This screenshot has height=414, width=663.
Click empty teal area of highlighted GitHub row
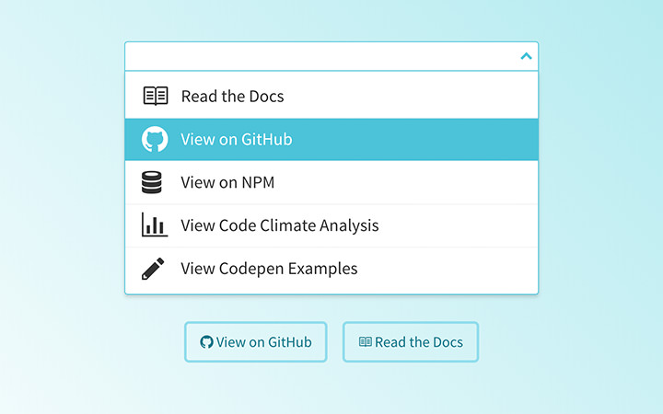433,140
